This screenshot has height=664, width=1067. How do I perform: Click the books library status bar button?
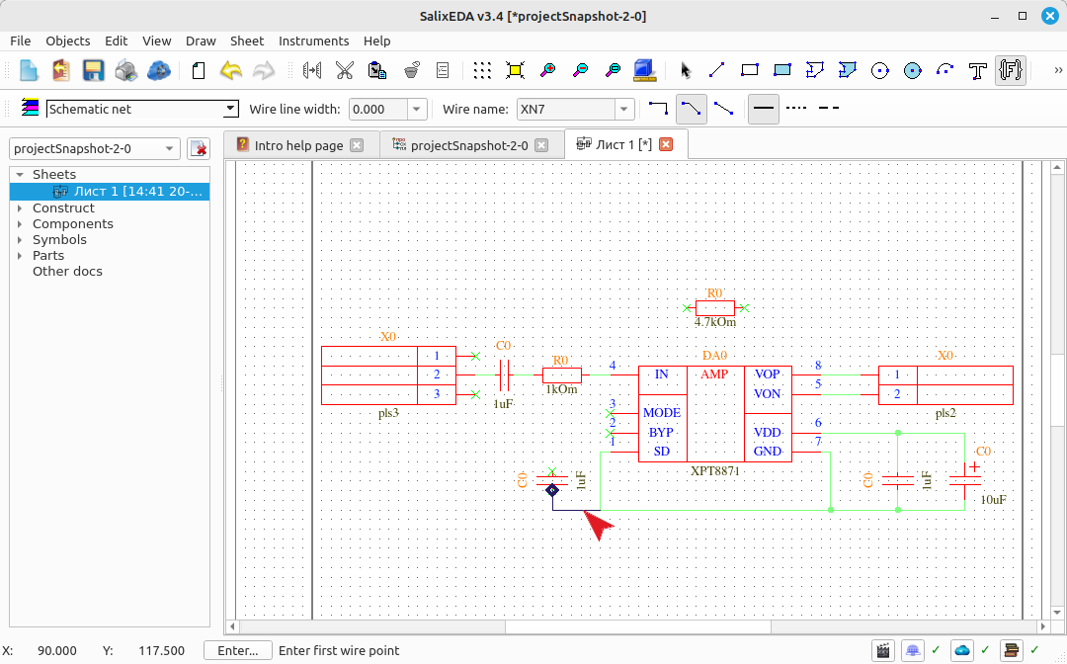(1012, 650)
